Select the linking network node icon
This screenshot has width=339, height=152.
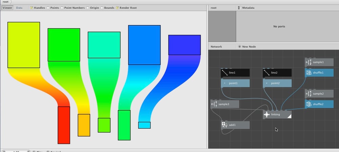tap(266, 115)
